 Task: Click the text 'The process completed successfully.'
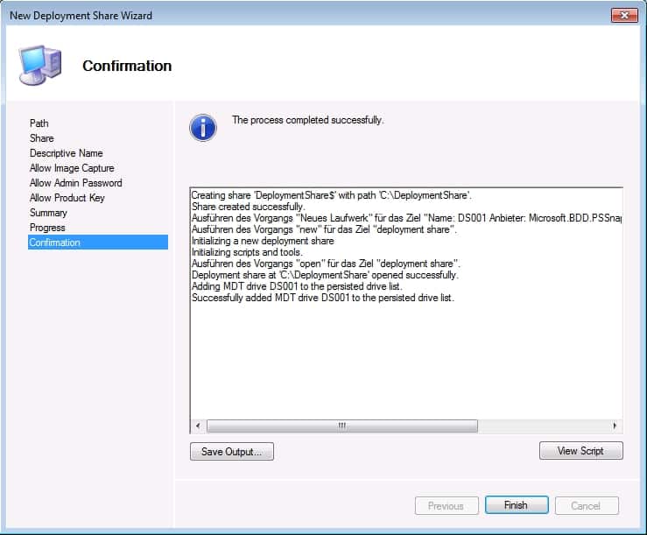coord(308,120)
